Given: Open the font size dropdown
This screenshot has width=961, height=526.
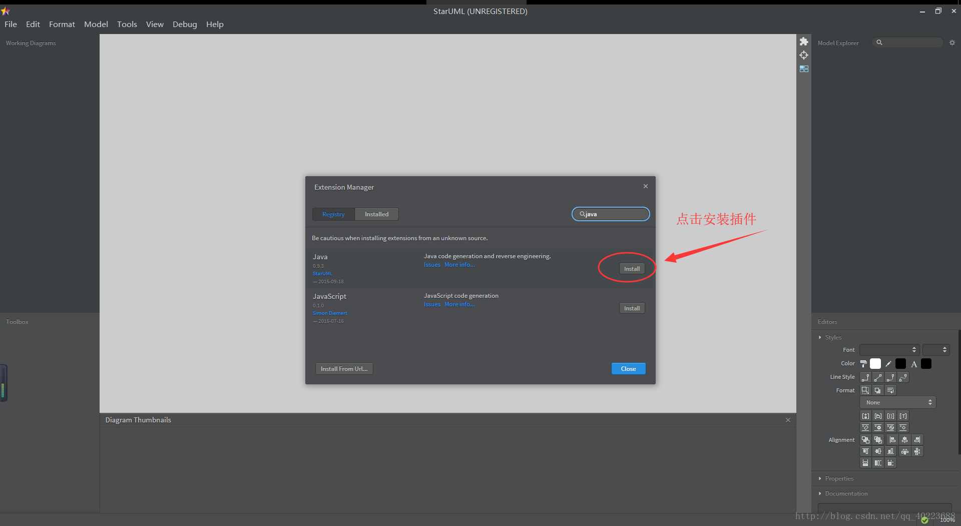Looking at the screenshot, I should (936, 350).
